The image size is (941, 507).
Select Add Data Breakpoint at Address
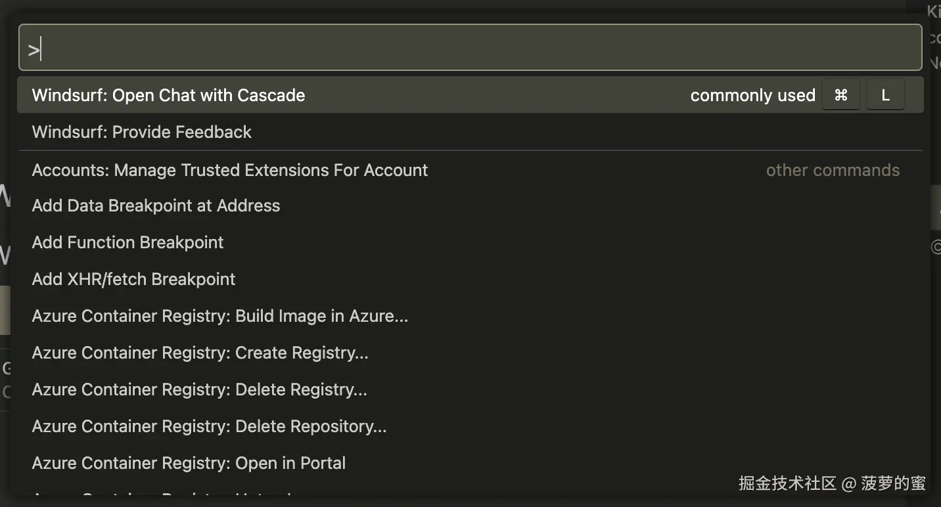coord(156,206)
